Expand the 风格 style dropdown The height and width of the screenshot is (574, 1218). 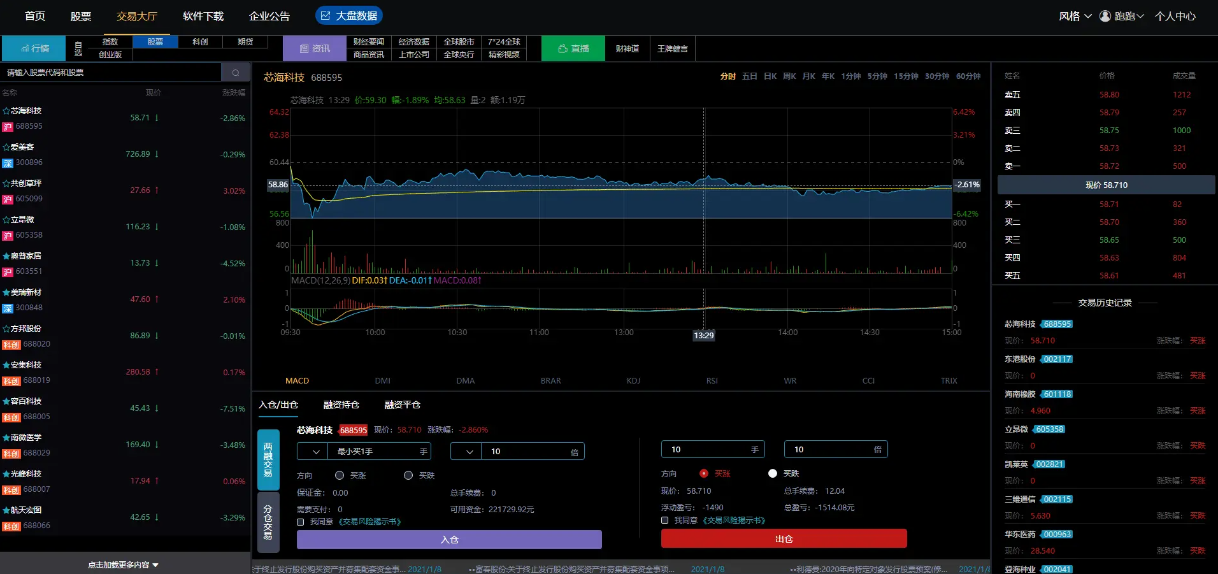pos(1075,16)
